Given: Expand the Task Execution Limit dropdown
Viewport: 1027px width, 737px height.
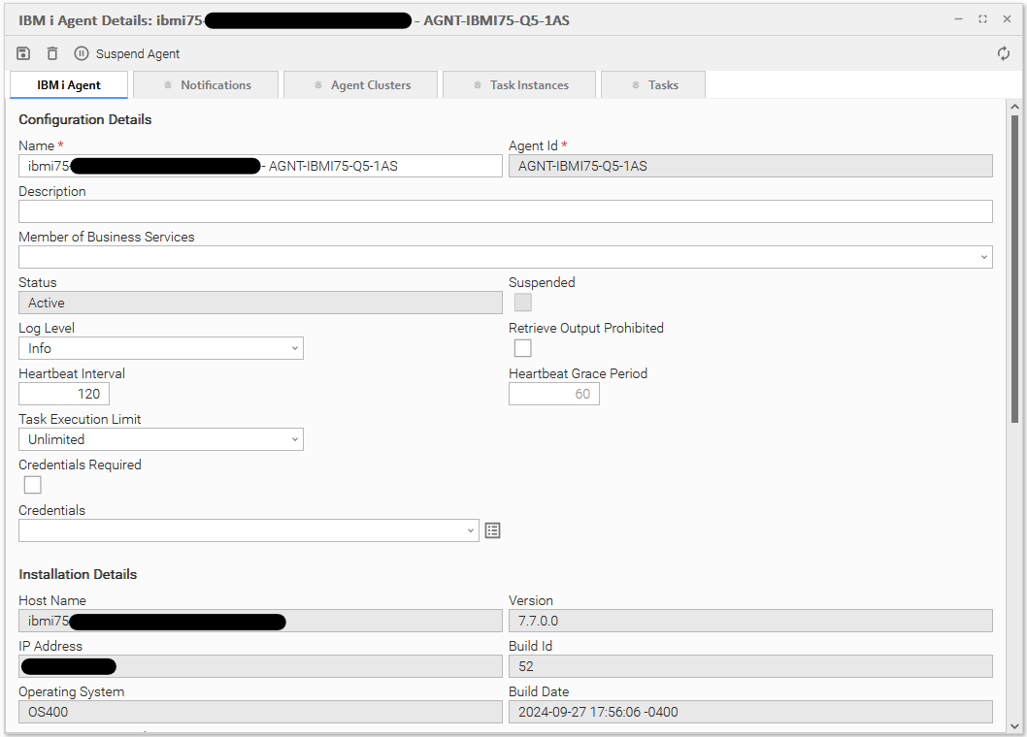Looking at the screenshot, I should coord(160,439).
